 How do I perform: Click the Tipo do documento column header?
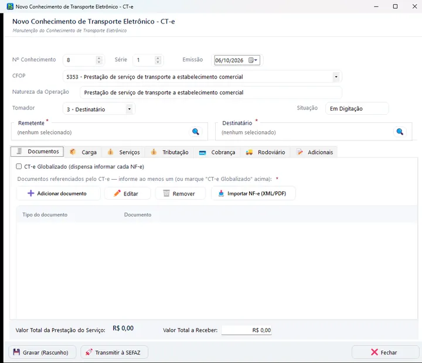(45, 214)
